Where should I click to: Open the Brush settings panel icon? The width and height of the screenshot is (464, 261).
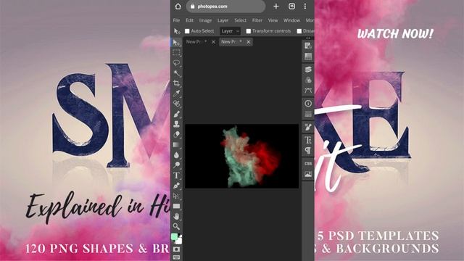point(308,128)
